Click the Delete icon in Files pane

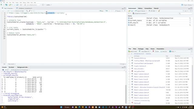click(x=153, y=51)
